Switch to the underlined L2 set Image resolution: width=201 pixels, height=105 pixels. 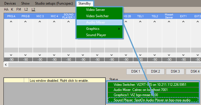[33, 9]
